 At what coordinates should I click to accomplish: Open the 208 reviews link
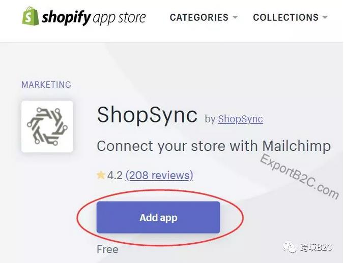click(x=159, y=176)
